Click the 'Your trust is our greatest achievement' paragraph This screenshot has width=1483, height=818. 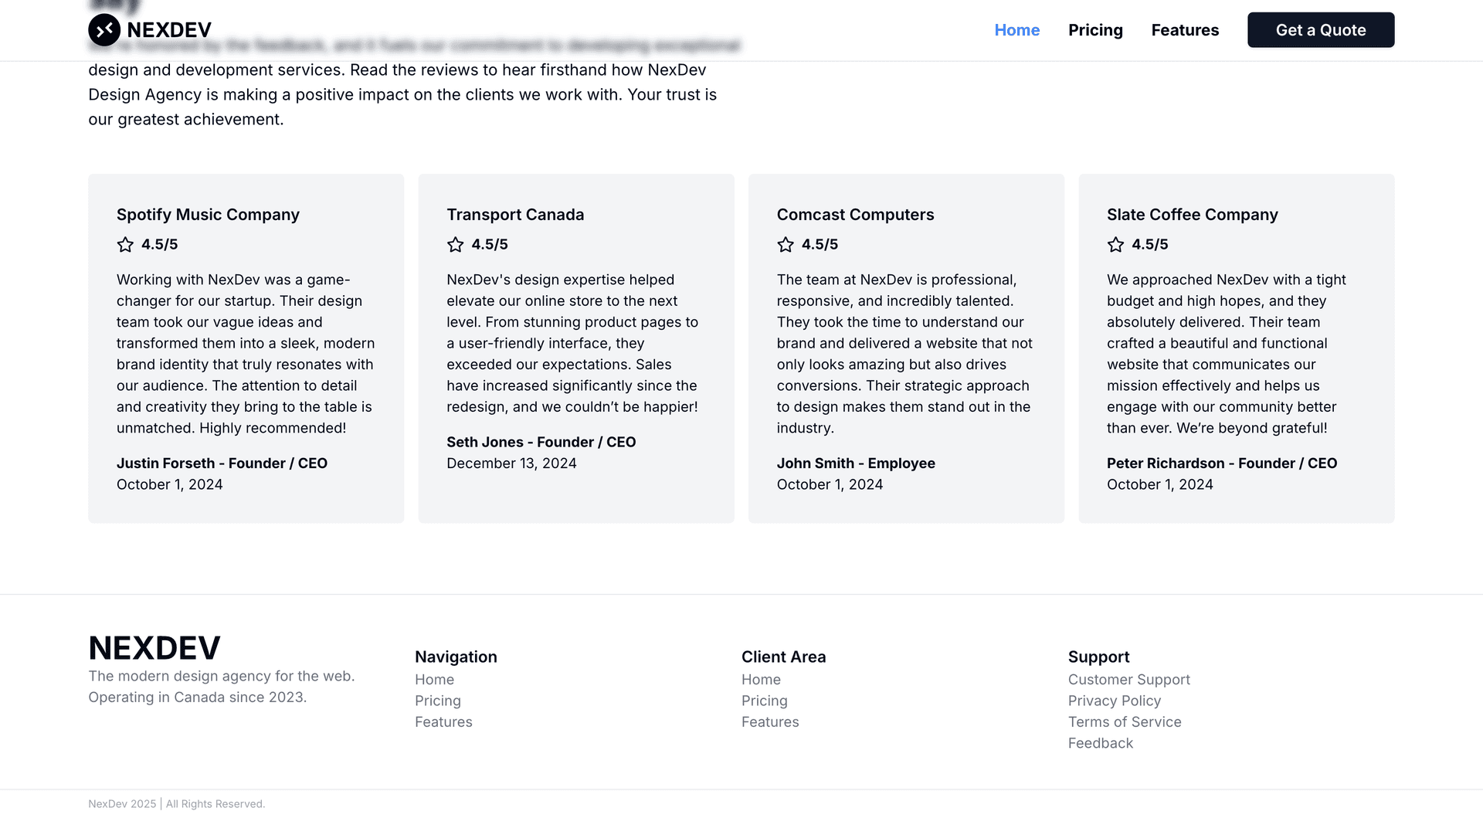(402, 94)
